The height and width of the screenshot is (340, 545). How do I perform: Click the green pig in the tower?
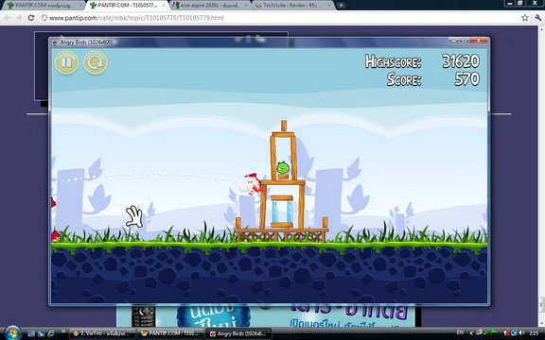(x=283, y=167)
